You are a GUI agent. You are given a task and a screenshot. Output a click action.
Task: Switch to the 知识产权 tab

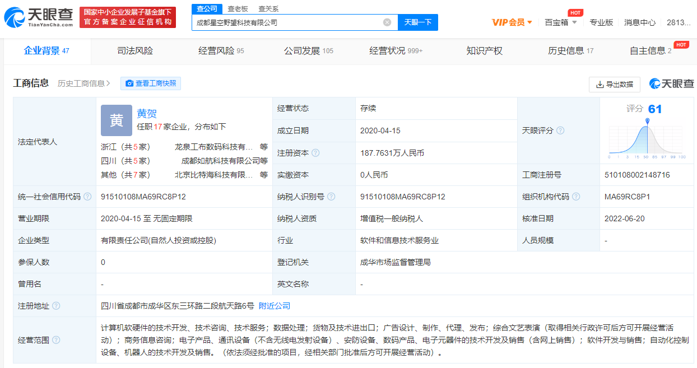(484, 51)
